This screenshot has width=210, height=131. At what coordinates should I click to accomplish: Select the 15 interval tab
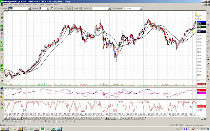[134, 118]
